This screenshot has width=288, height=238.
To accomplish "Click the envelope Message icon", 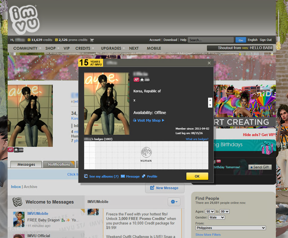I will pos(123,176).
